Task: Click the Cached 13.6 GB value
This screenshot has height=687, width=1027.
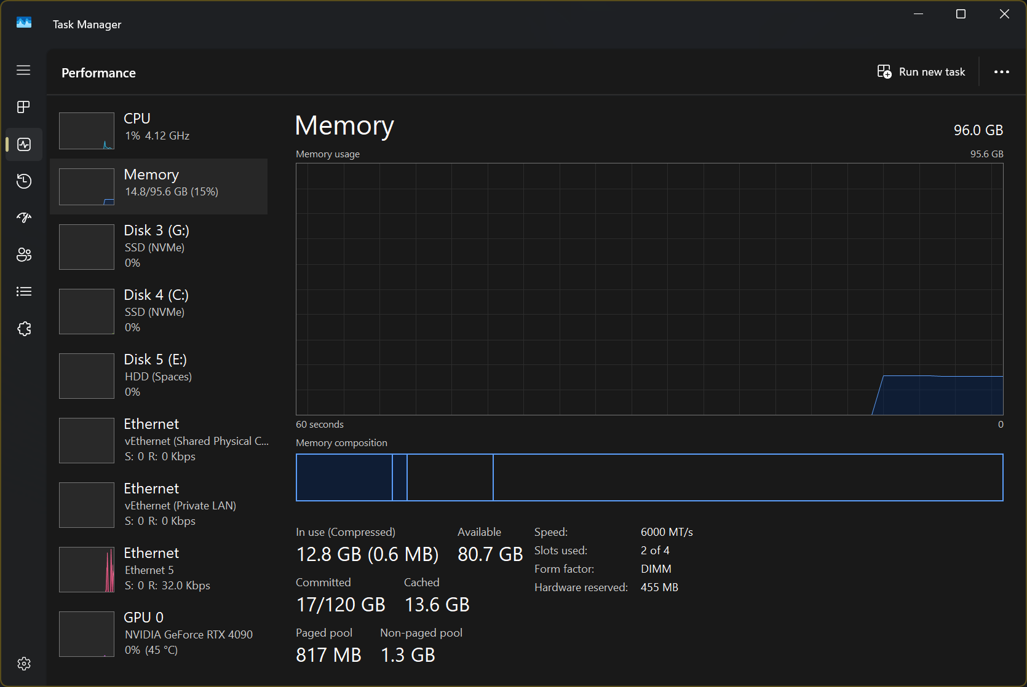Action: coord(437,605)
